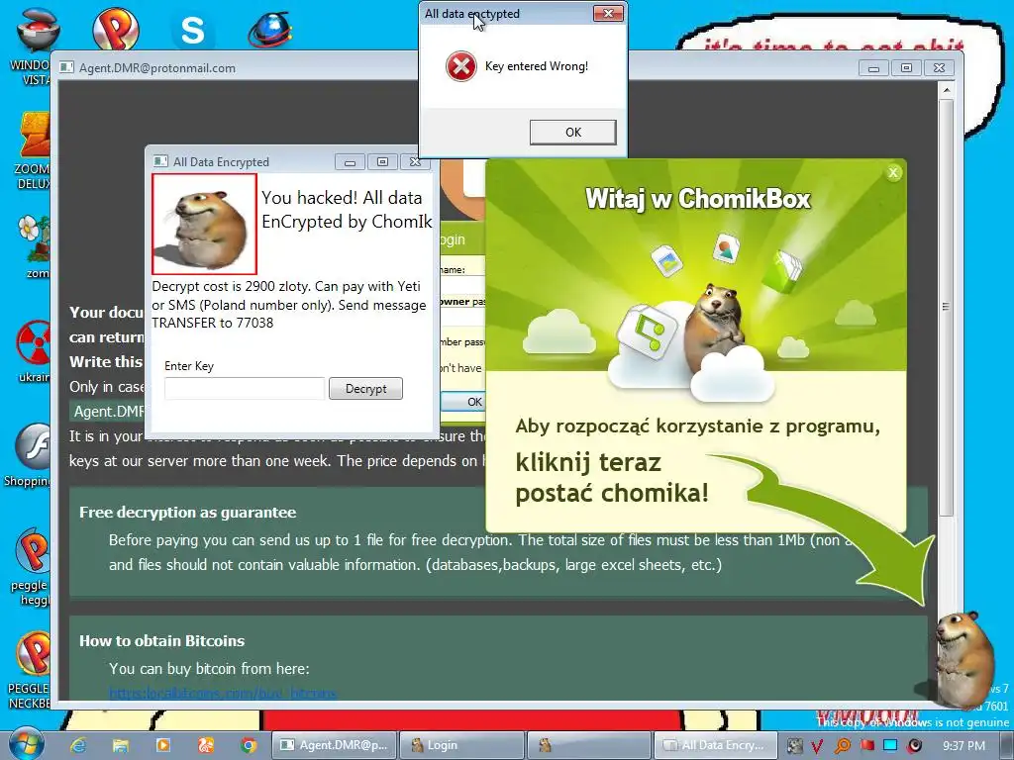The image size is (1014, 760).
Task: Click the red V tray icon
Action: [x=817, y=746]
